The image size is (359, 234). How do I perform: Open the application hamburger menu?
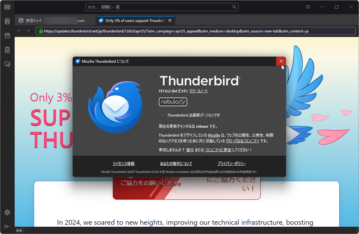tap(308, 7)
